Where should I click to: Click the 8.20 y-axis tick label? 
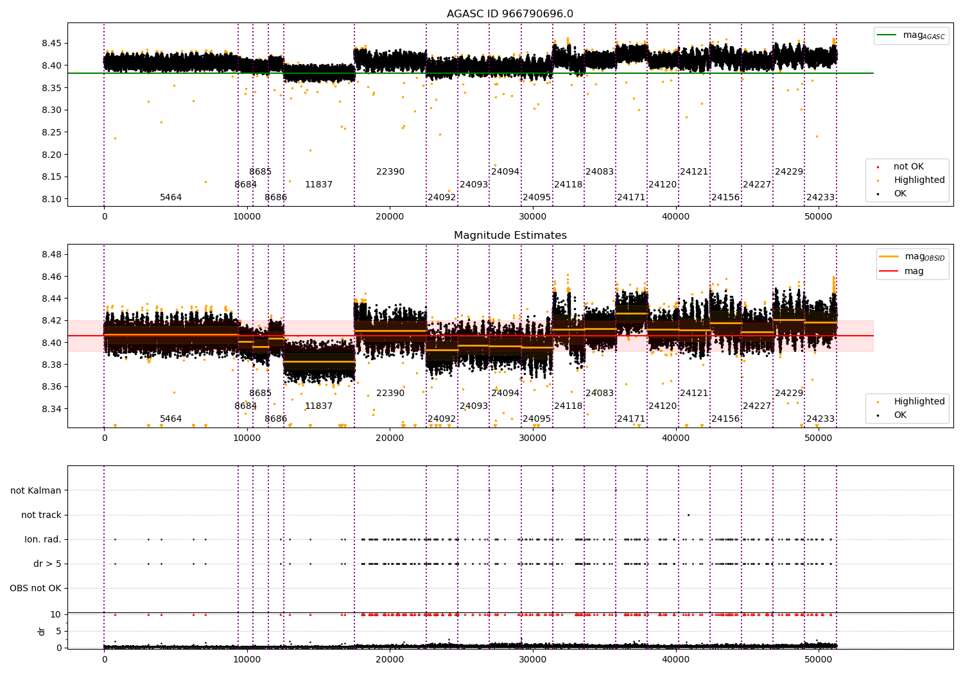[x=51, y=155]
